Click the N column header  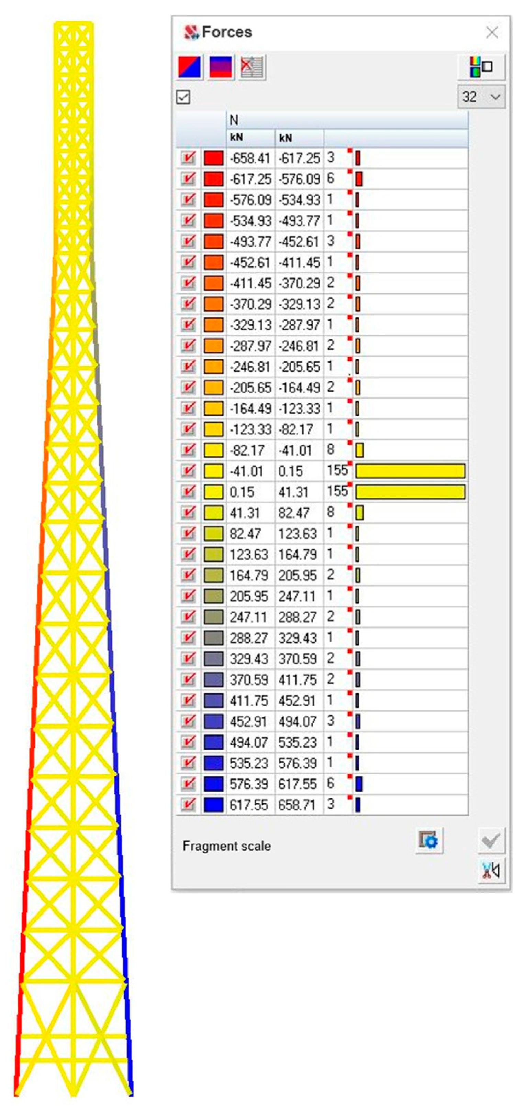point(234,120)
